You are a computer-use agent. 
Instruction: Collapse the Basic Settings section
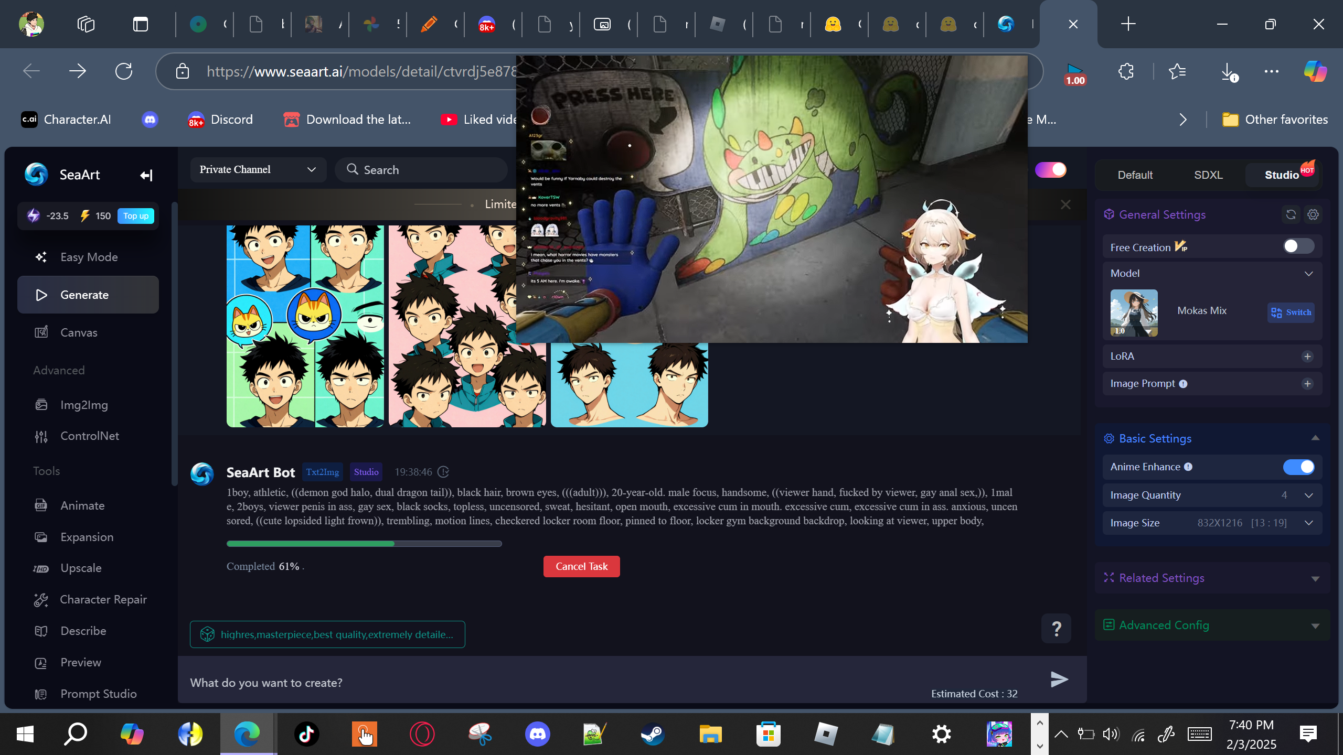point(1315,438)
